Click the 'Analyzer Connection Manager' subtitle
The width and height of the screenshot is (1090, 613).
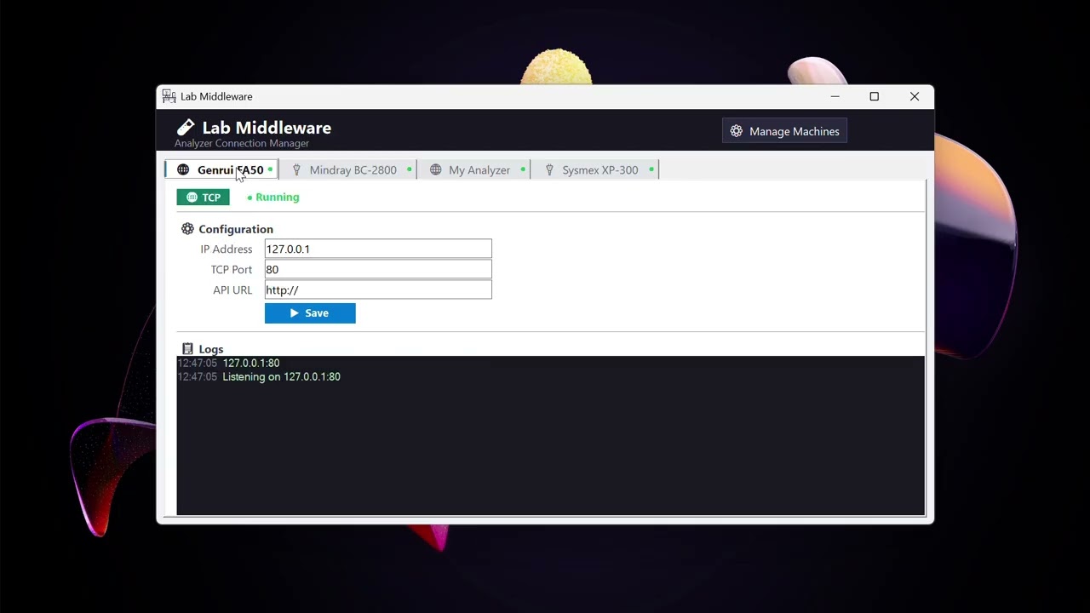(x=242, y=143)
